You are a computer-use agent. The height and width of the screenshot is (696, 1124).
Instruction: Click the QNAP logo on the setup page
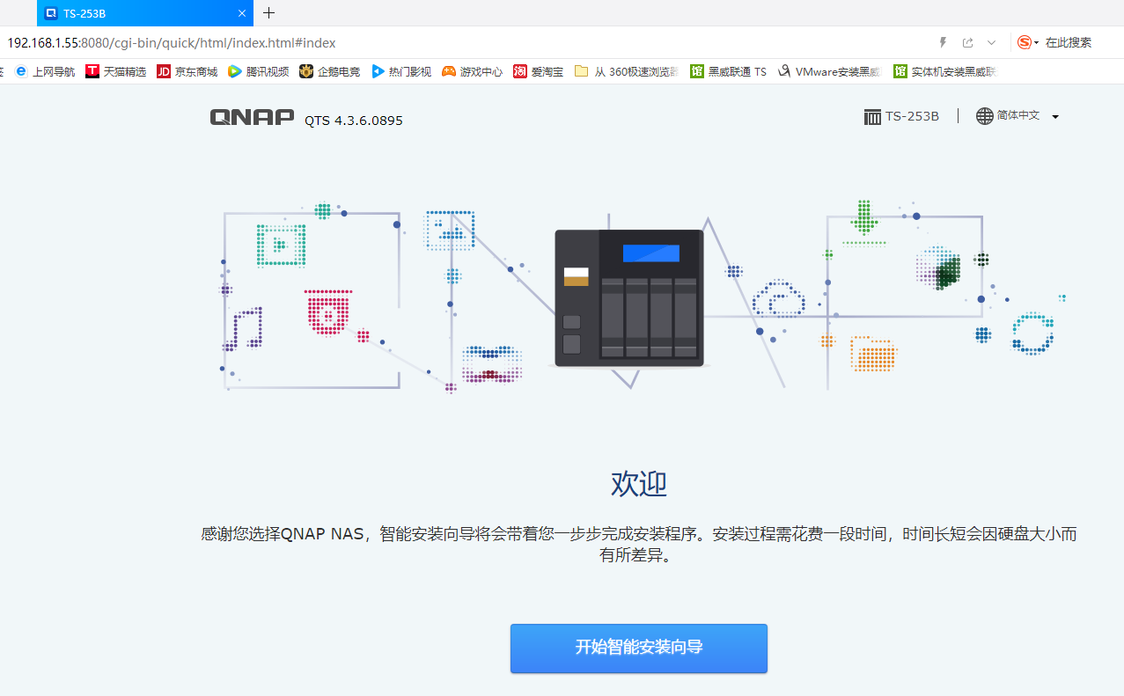pyautogui.click(x=252, y=117)
